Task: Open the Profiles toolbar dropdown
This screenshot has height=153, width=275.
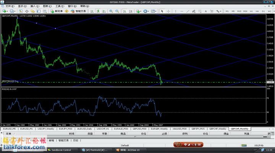Action: point(13,11)
